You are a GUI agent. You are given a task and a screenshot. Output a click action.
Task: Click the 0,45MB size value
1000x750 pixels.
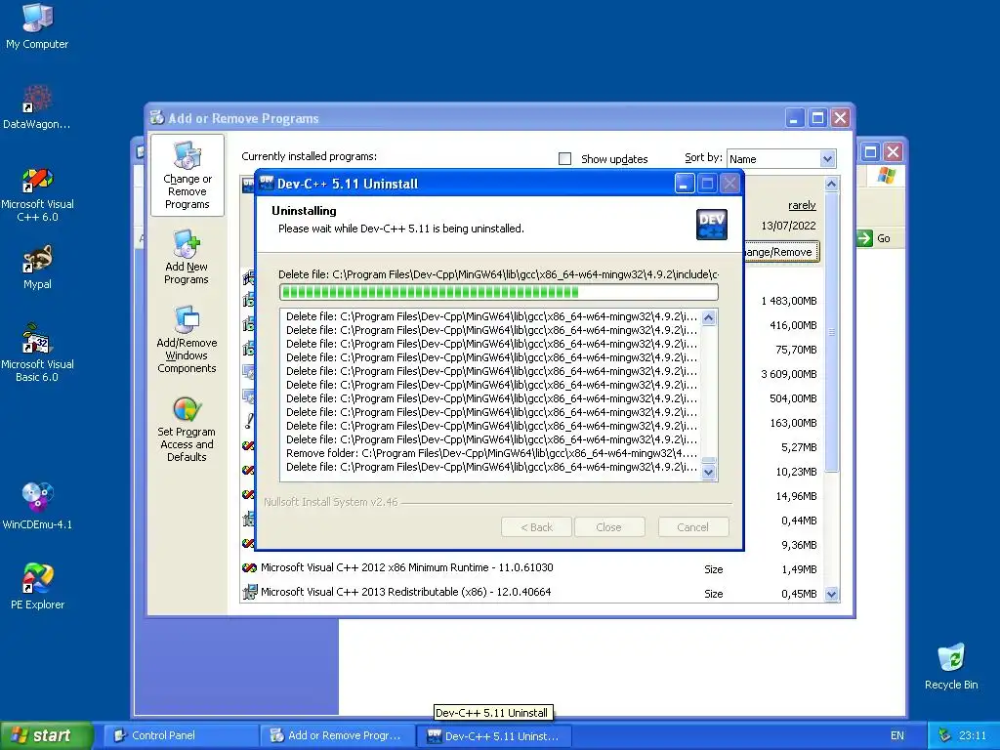pos(799,594)
